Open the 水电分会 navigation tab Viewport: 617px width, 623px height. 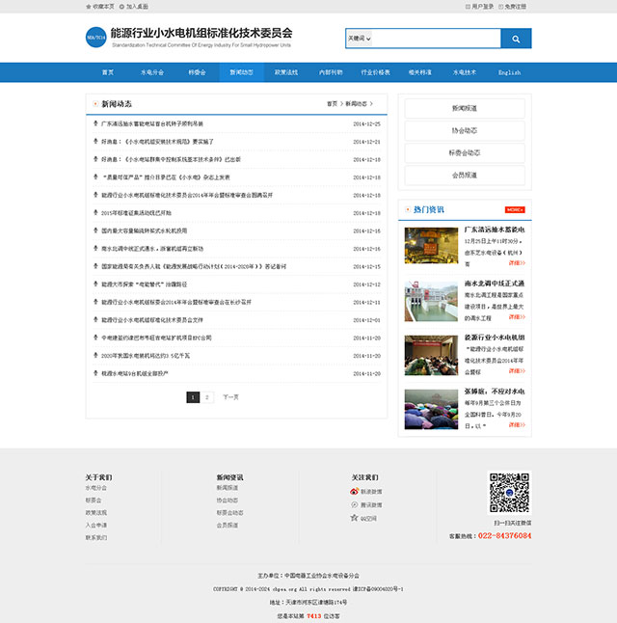[x=152, y=72]
